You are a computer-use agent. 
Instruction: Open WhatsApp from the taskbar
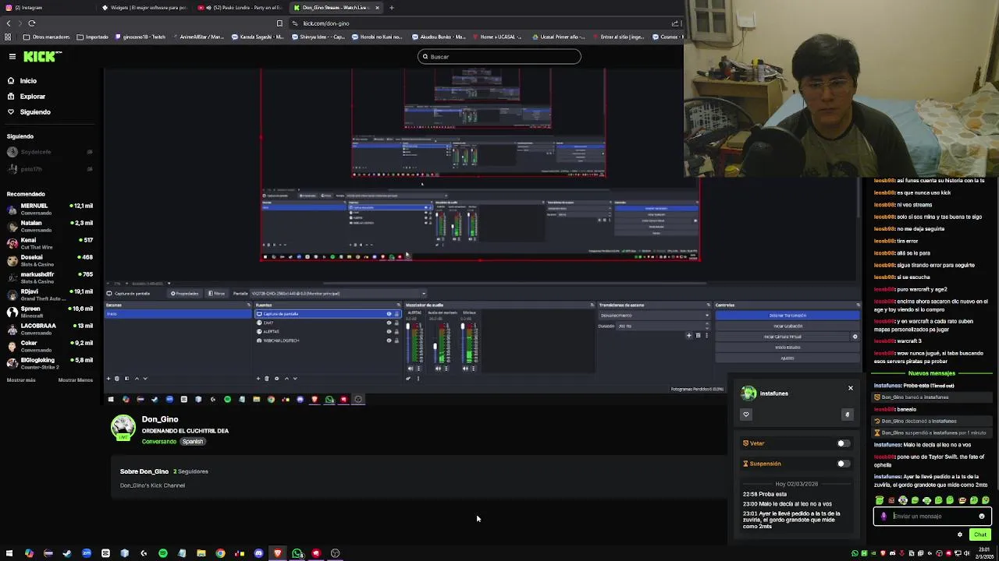click(x=297, y=553)
